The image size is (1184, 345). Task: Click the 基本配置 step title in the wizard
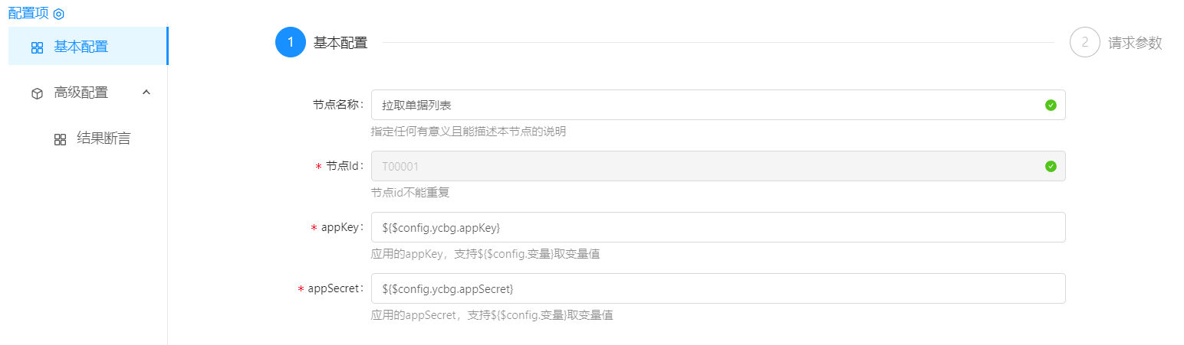point(340,43)
